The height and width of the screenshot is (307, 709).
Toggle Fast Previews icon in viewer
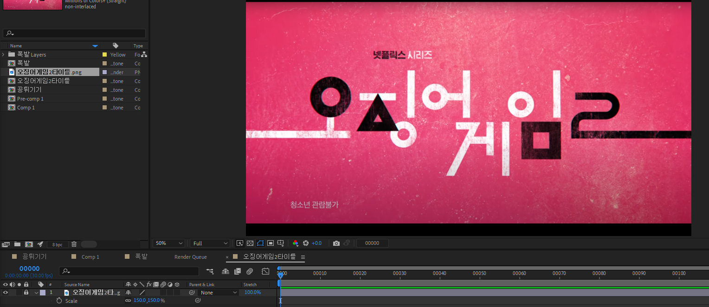[240, 243]
